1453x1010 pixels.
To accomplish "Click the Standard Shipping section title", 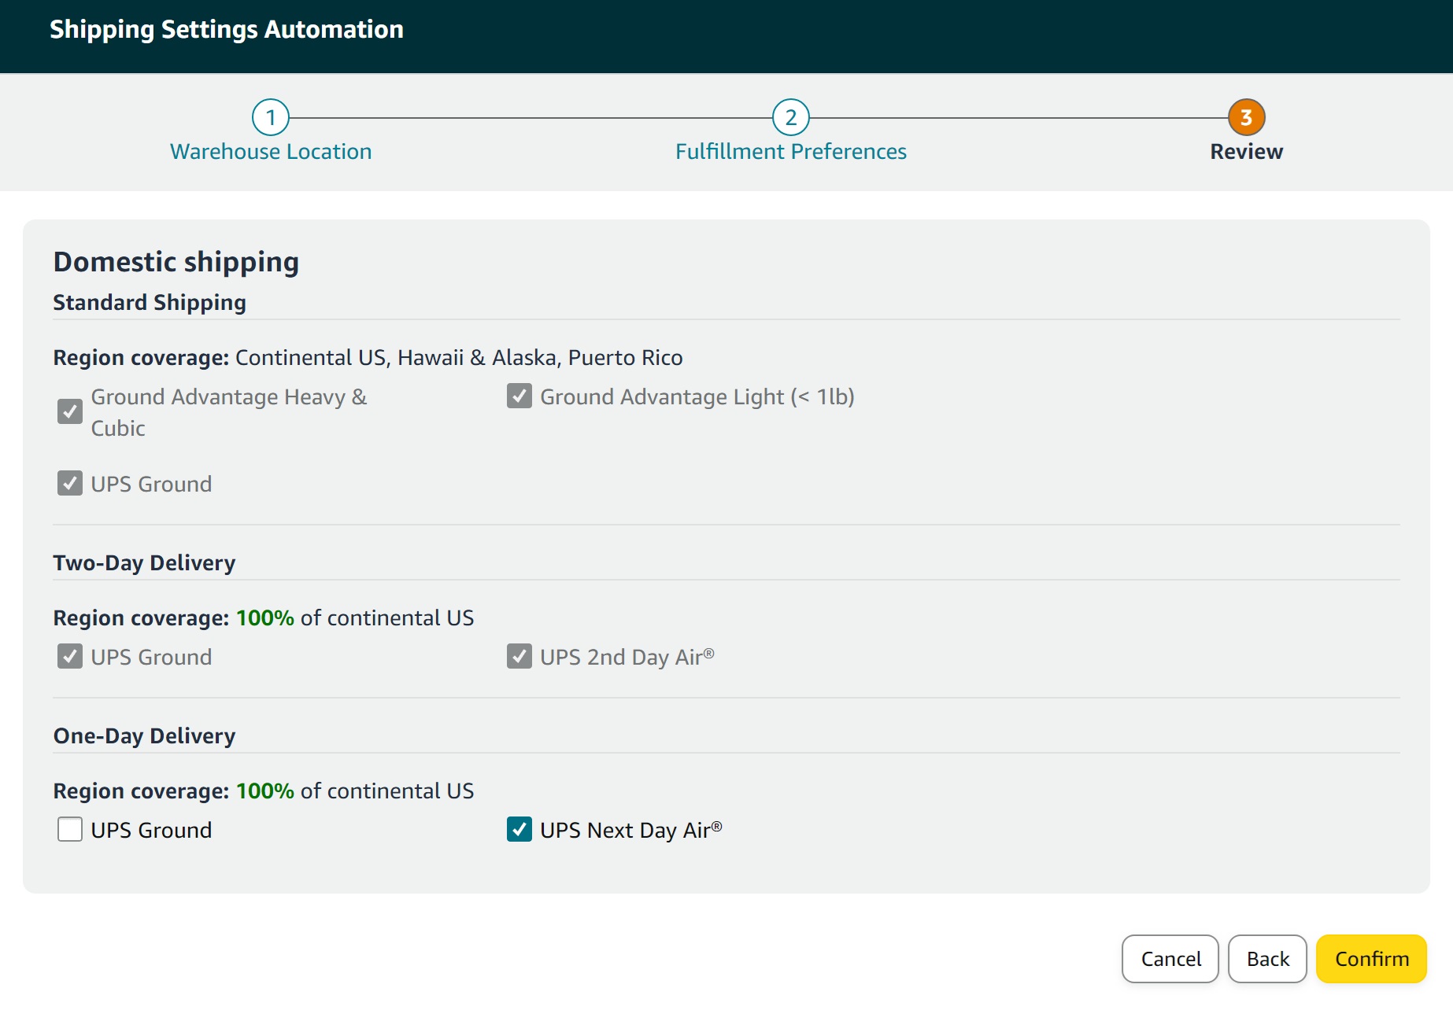I will tap(150, 303).
